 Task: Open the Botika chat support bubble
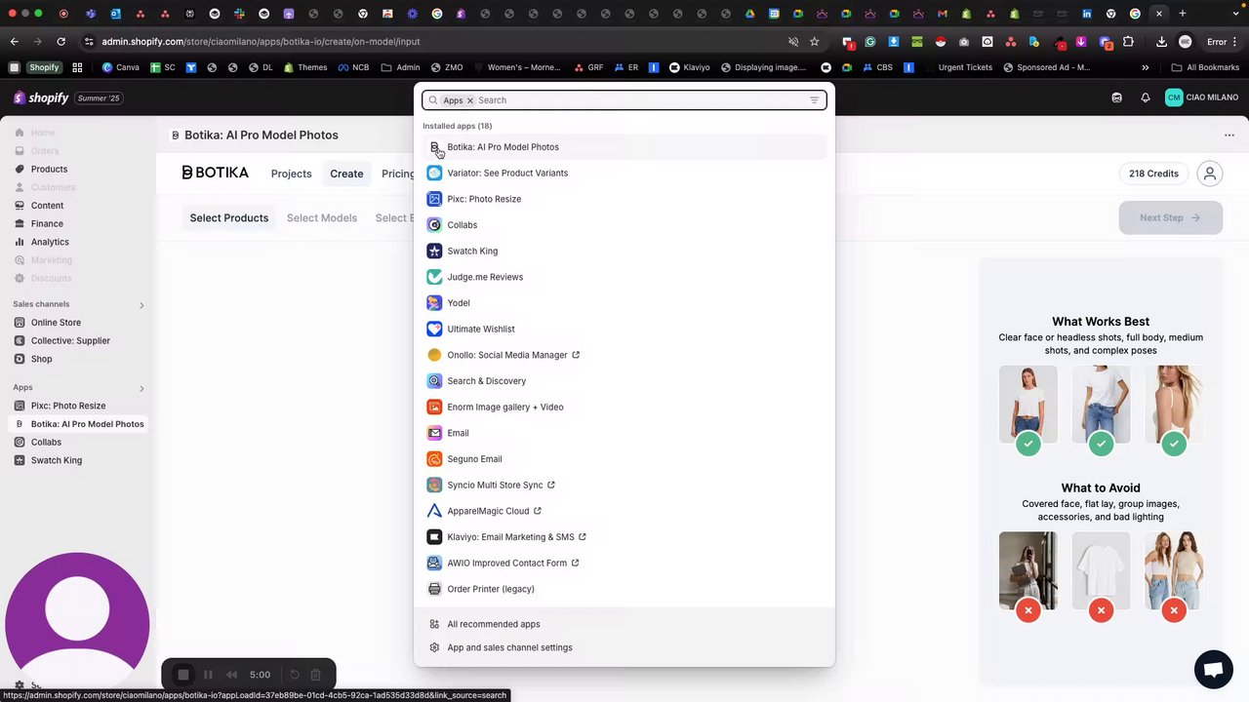(x=1213, y=670)
